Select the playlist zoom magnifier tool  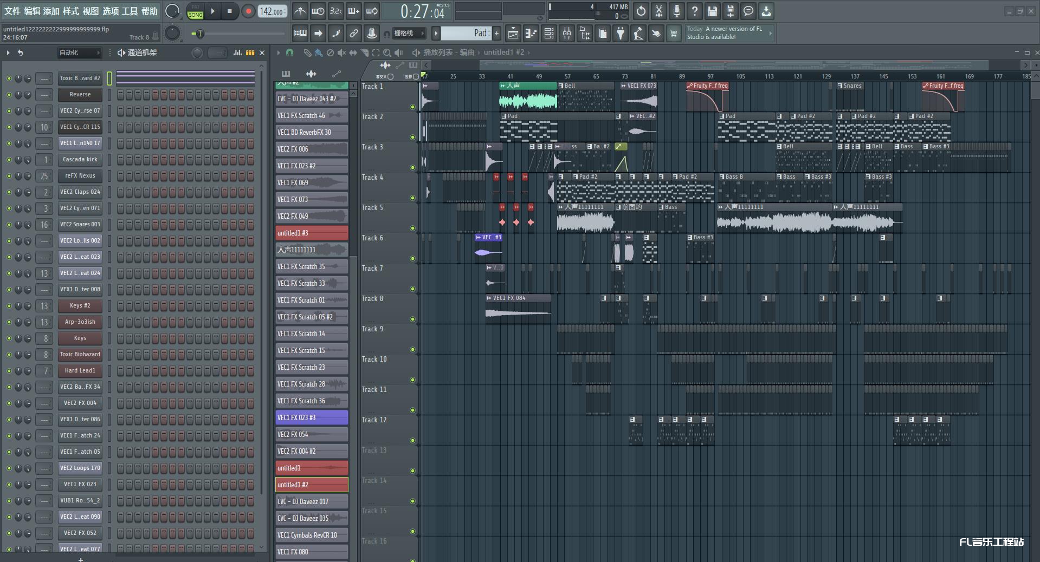387,53
